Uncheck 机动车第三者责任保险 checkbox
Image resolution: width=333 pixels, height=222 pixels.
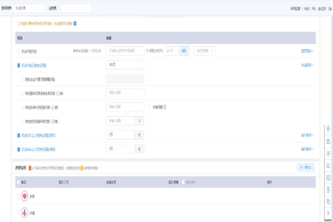pos(19,65)
